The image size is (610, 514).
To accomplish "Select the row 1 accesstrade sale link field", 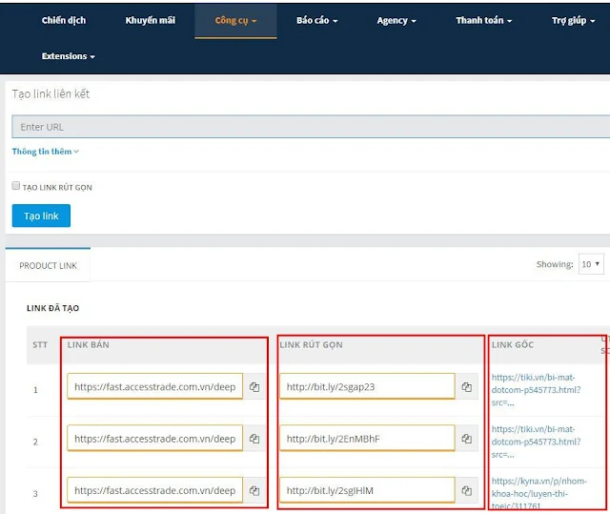I will pos(154,386).
